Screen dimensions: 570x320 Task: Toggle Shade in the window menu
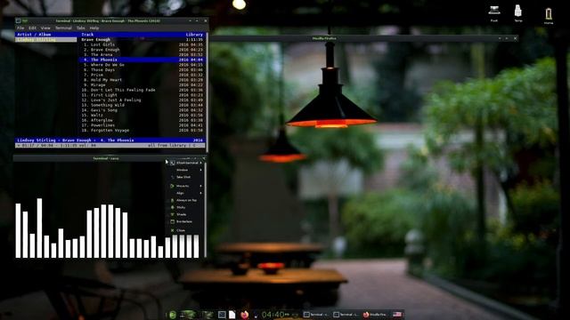click(186, 214)
